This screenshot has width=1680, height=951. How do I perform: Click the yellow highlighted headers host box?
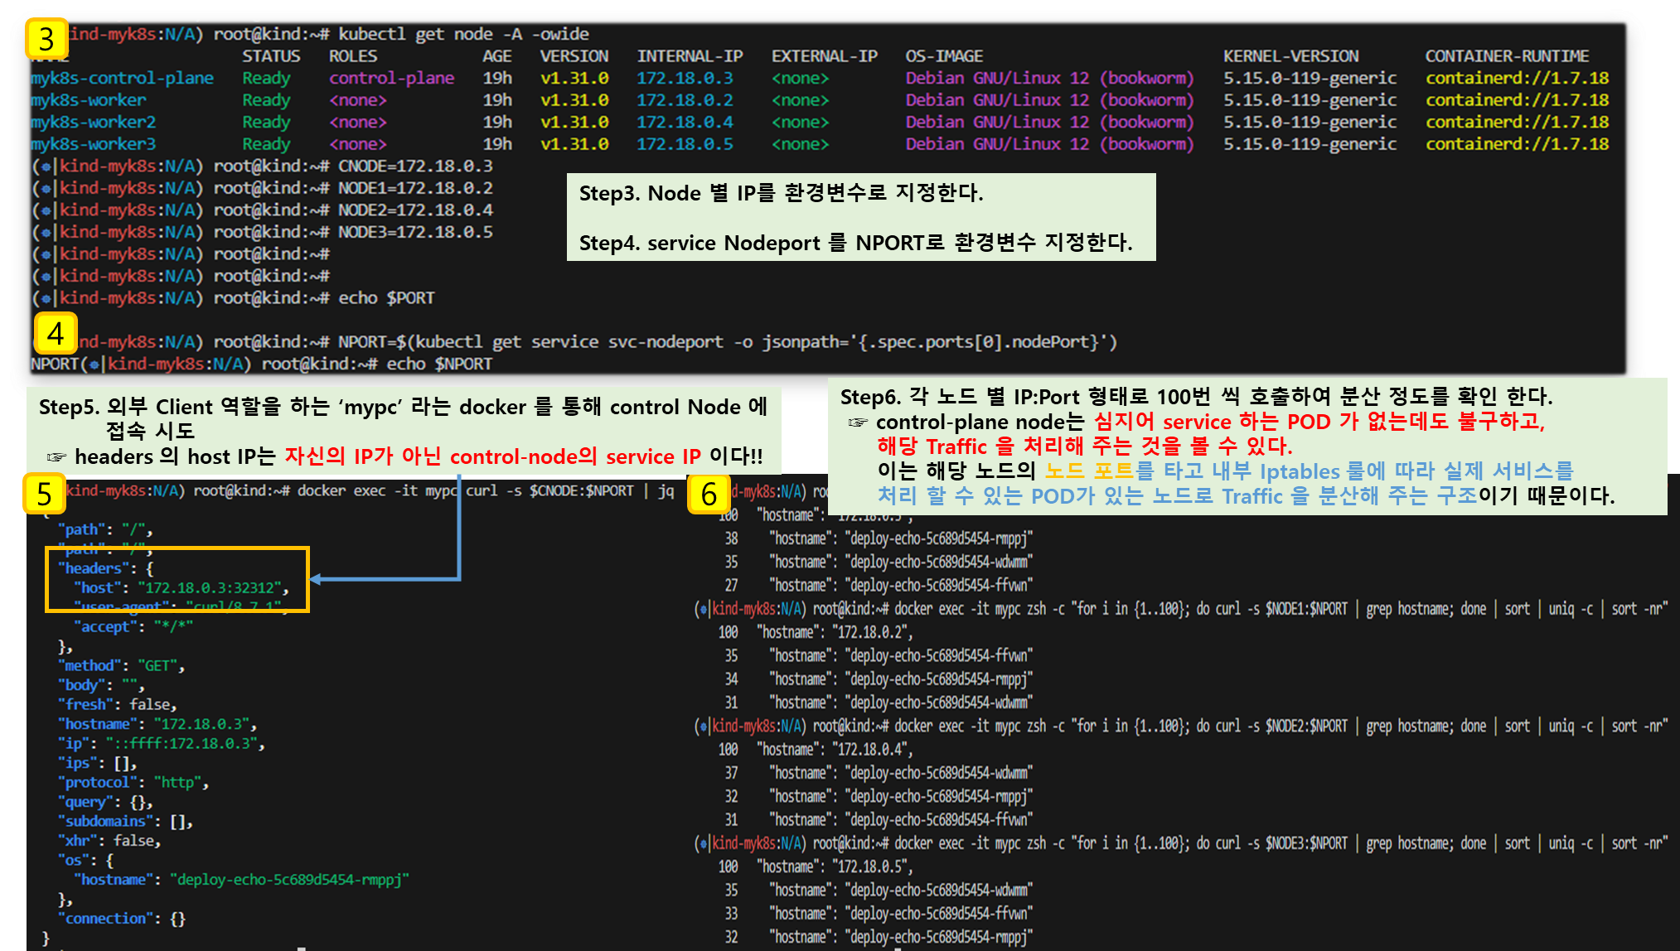pyautogui.click(x=177, y=578)
